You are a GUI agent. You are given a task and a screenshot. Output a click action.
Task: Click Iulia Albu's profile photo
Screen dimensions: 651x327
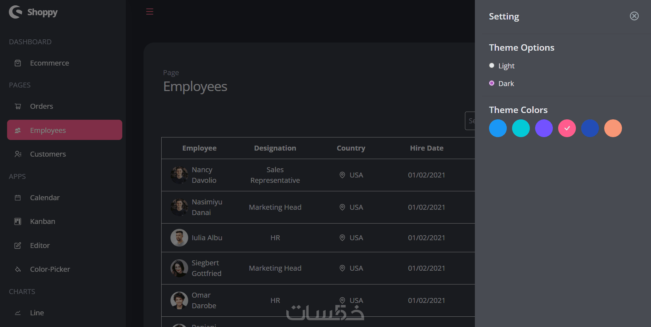coord(179,238)
